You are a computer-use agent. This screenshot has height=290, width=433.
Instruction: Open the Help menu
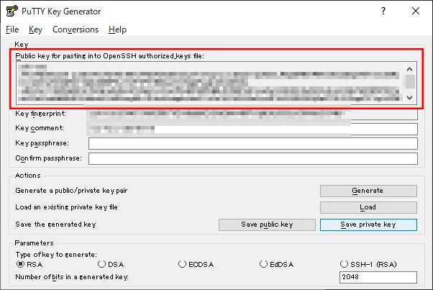117,30
